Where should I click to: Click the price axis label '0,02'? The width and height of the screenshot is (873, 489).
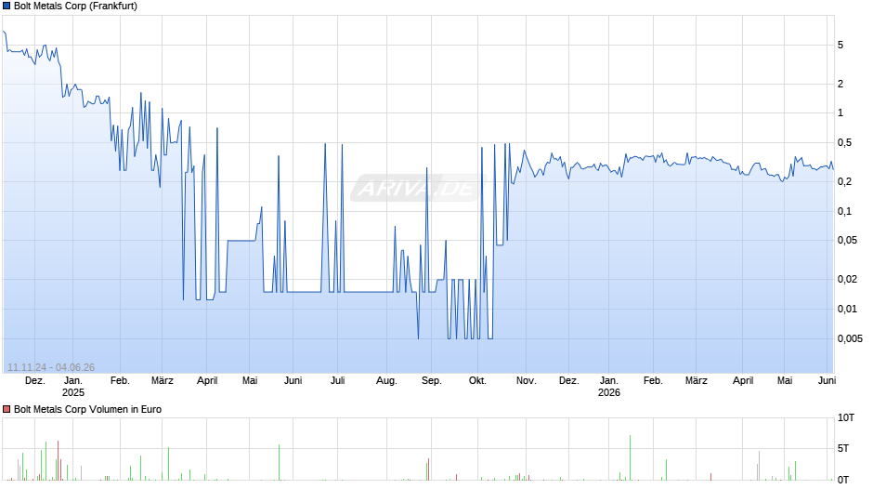[x=847, y=279]
